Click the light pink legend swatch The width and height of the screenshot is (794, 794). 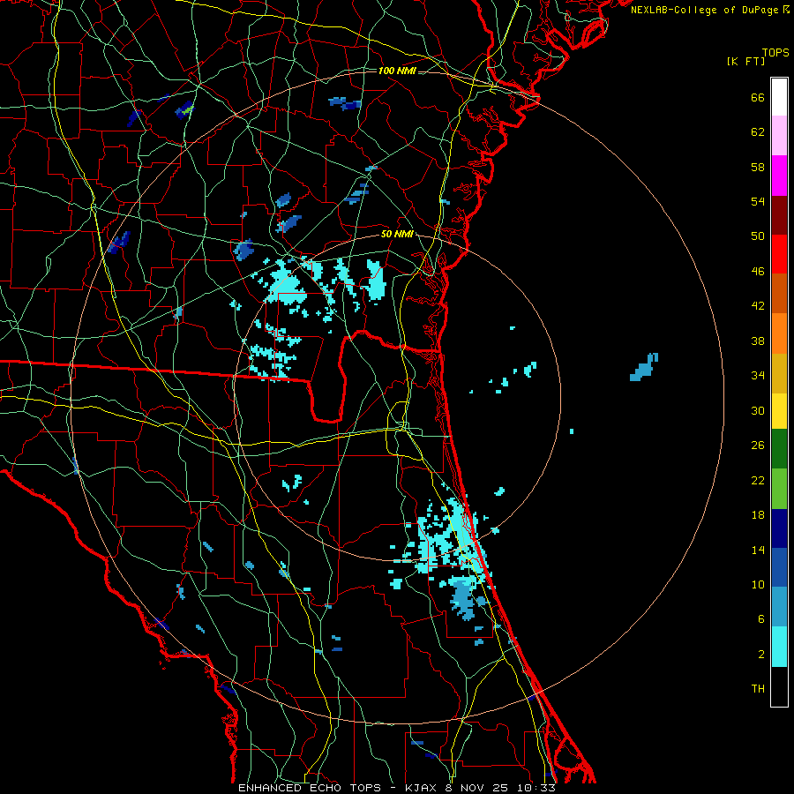779,136
